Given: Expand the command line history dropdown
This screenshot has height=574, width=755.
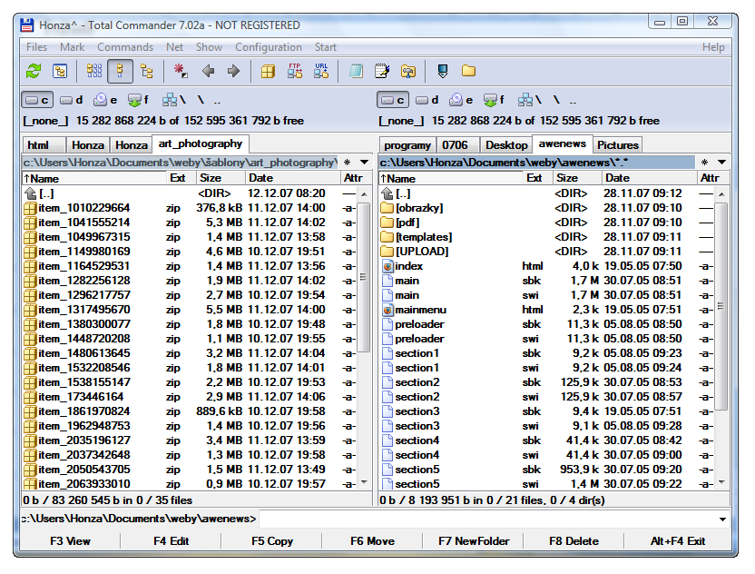Looking at the screenshot, I should (x=722, y=520).
